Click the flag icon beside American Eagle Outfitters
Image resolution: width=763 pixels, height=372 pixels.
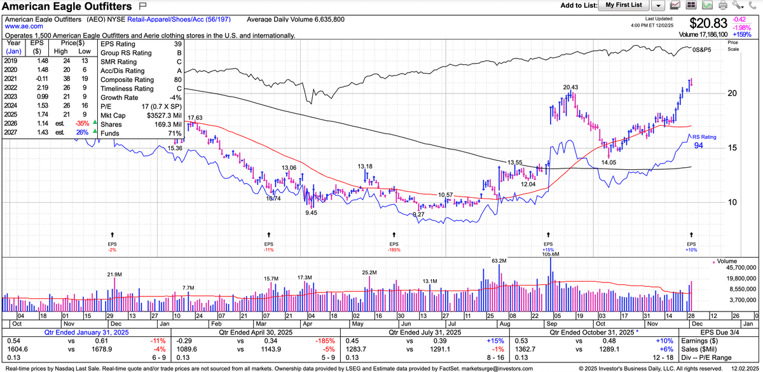click(142, 7)
